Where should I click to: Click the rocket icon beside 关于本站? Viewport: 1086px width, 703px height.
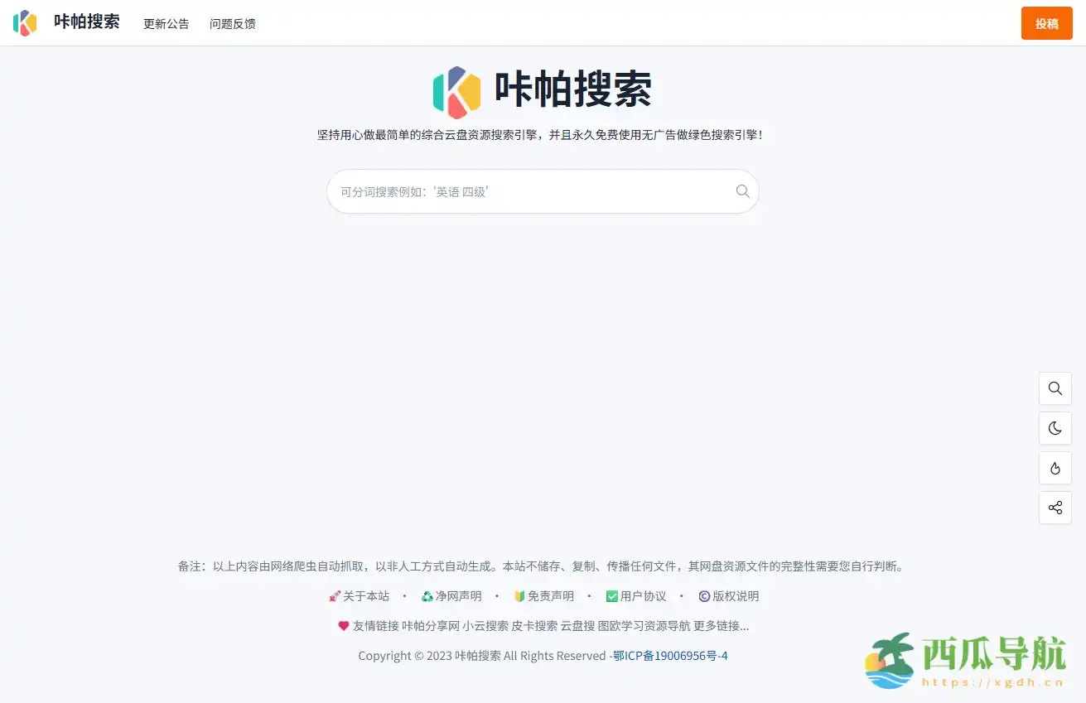pos(335,595)
